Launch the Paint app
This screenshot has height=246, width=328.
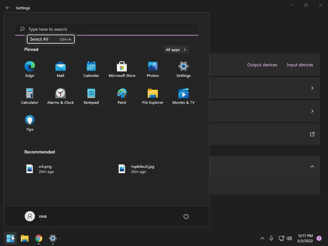click(122, 96)
